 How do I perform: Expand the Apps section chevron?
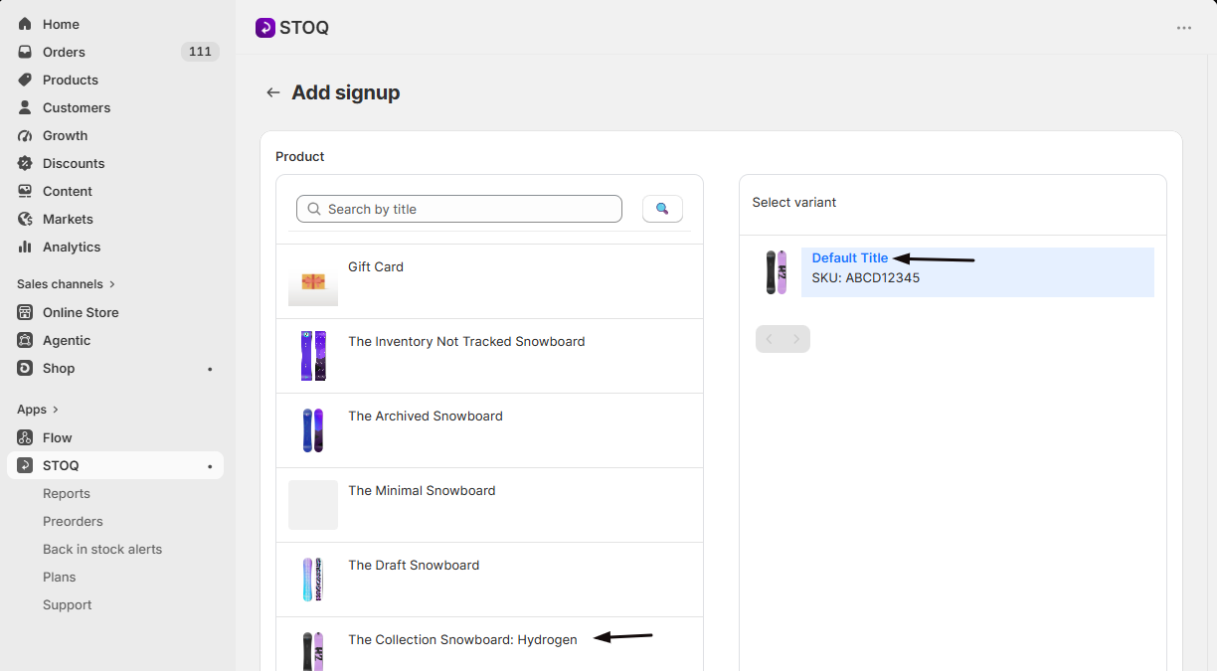click(56, 410)
